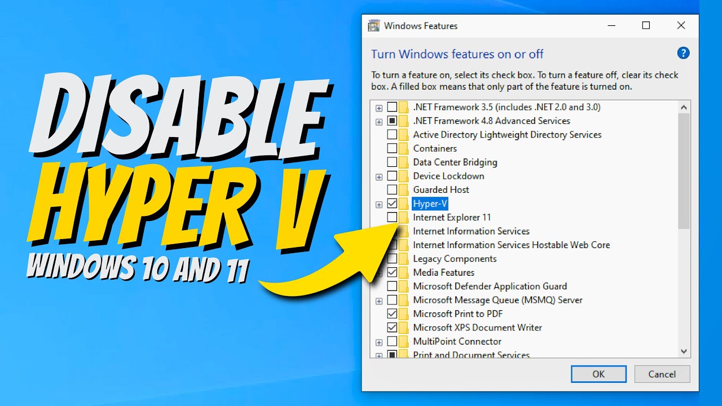Select the "Internet Information Services" row label

471,231
